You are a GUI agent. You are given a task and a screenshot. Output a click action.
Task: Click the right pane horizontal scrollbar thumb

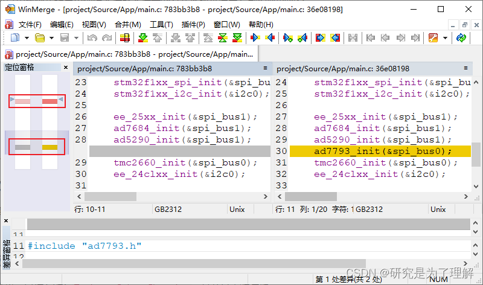pos(311,197)
